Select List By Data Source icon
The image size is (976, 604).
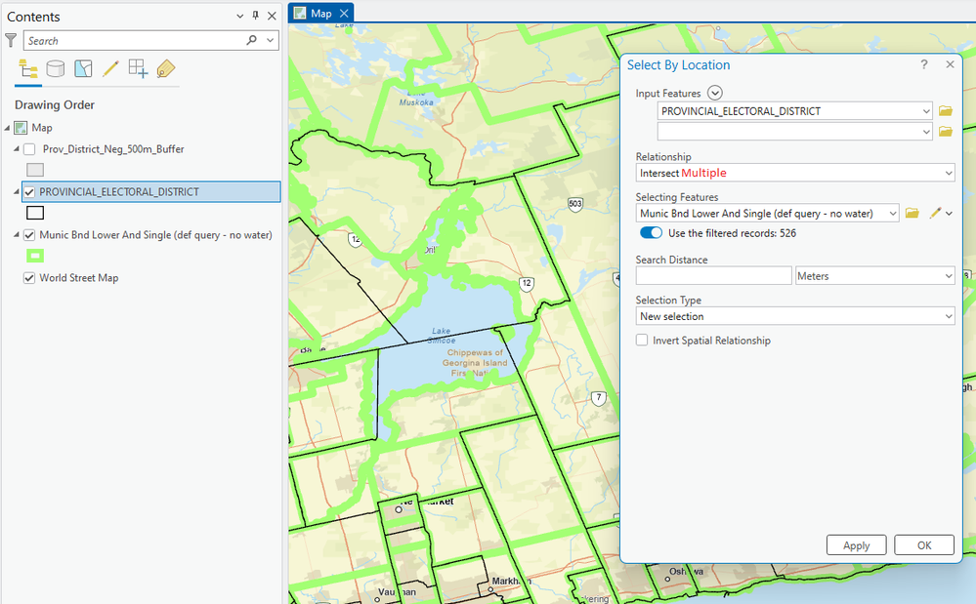tap(56, 68)
